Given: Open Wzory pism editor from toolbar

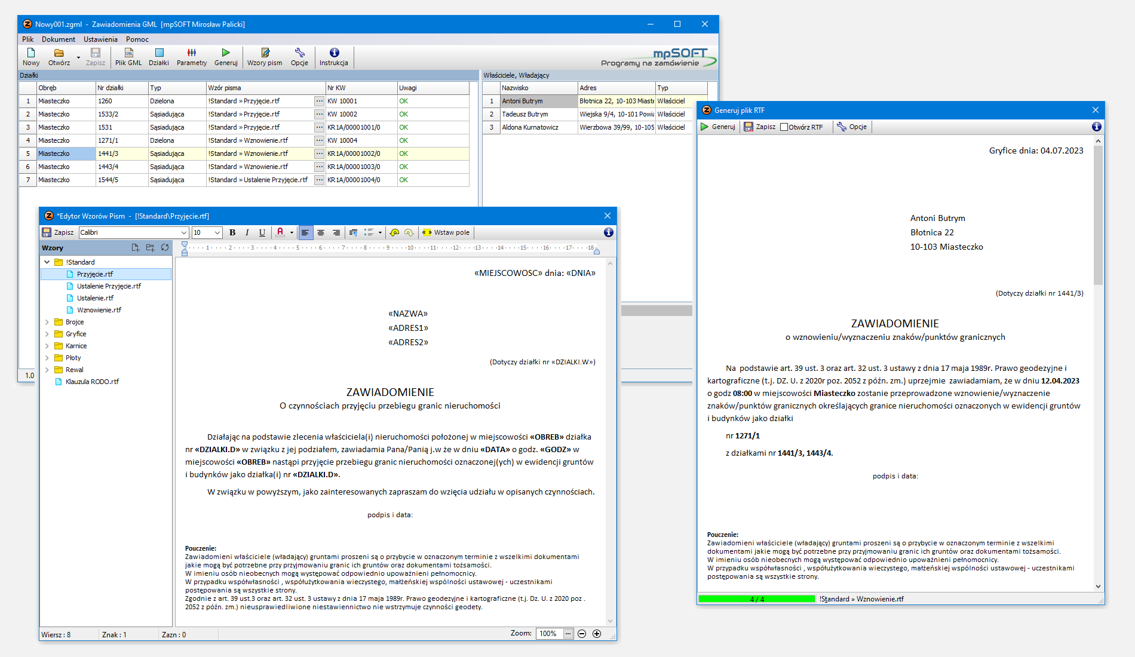Looking at the screenshot, I should (x=265, y=57).
